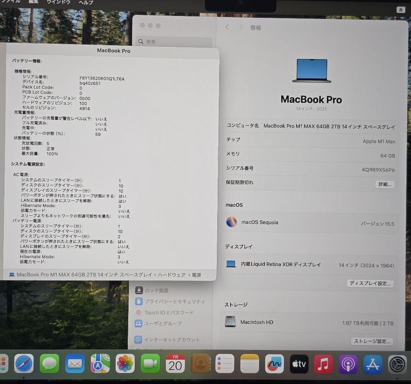Screen dimensions: 411x384
Task: Open the ヘルプ menu
Action: coord(86,2)
